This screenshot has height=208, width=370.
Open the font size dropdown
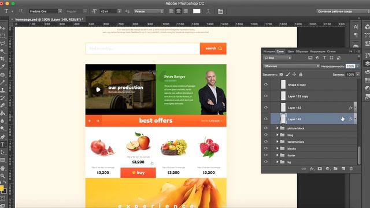pyautogui.click(x=120, y=11)
